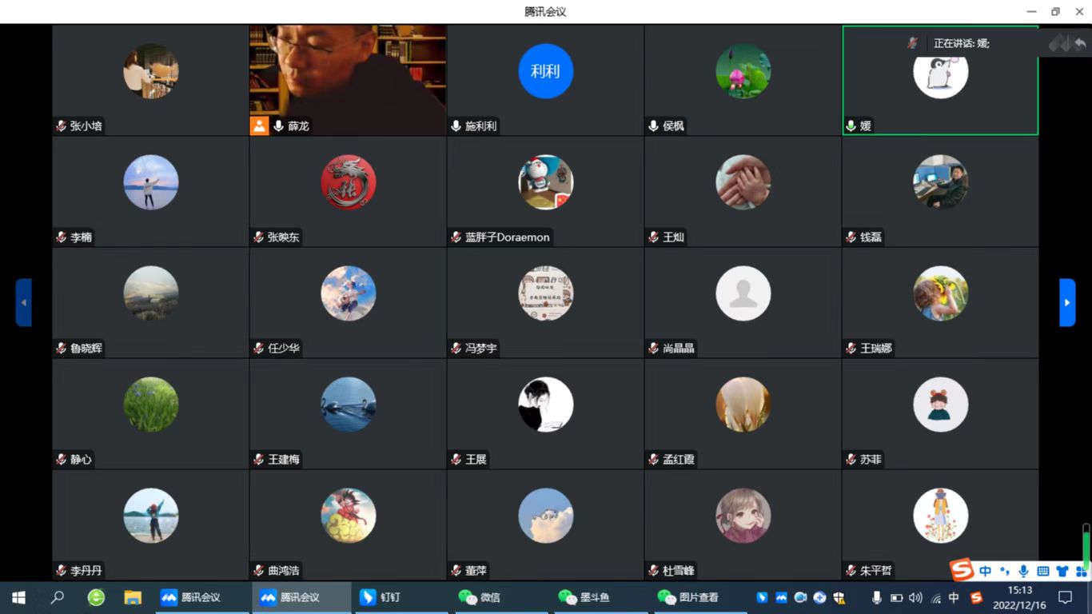This screenshot has width=1092, height=614.
Task: Click the system tray microphone icon
Action: (876, 597)
